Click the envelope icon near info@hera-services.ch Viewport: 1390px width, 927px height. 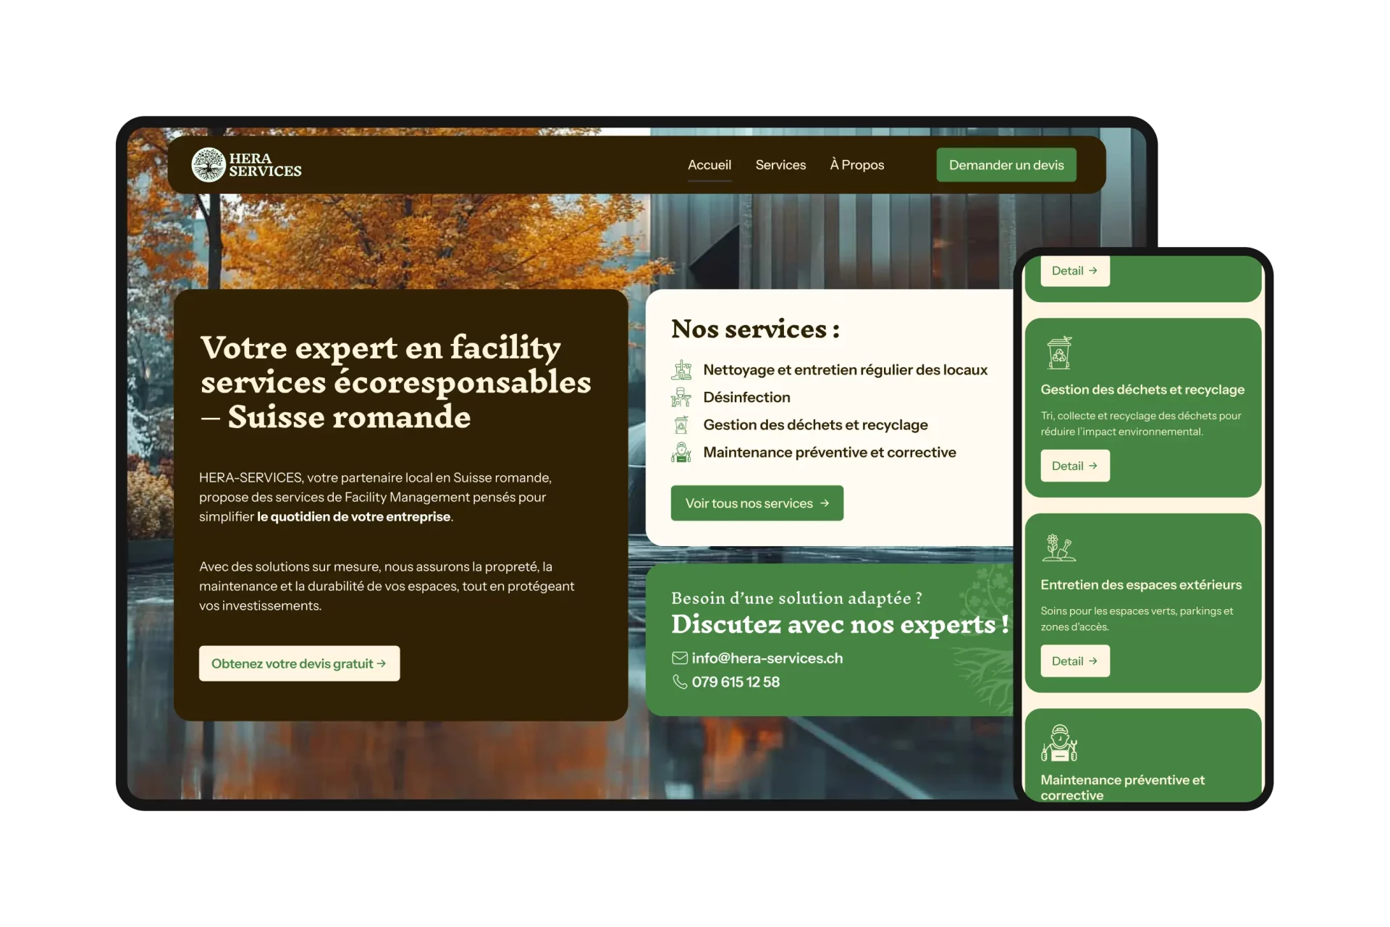(679, 658)
